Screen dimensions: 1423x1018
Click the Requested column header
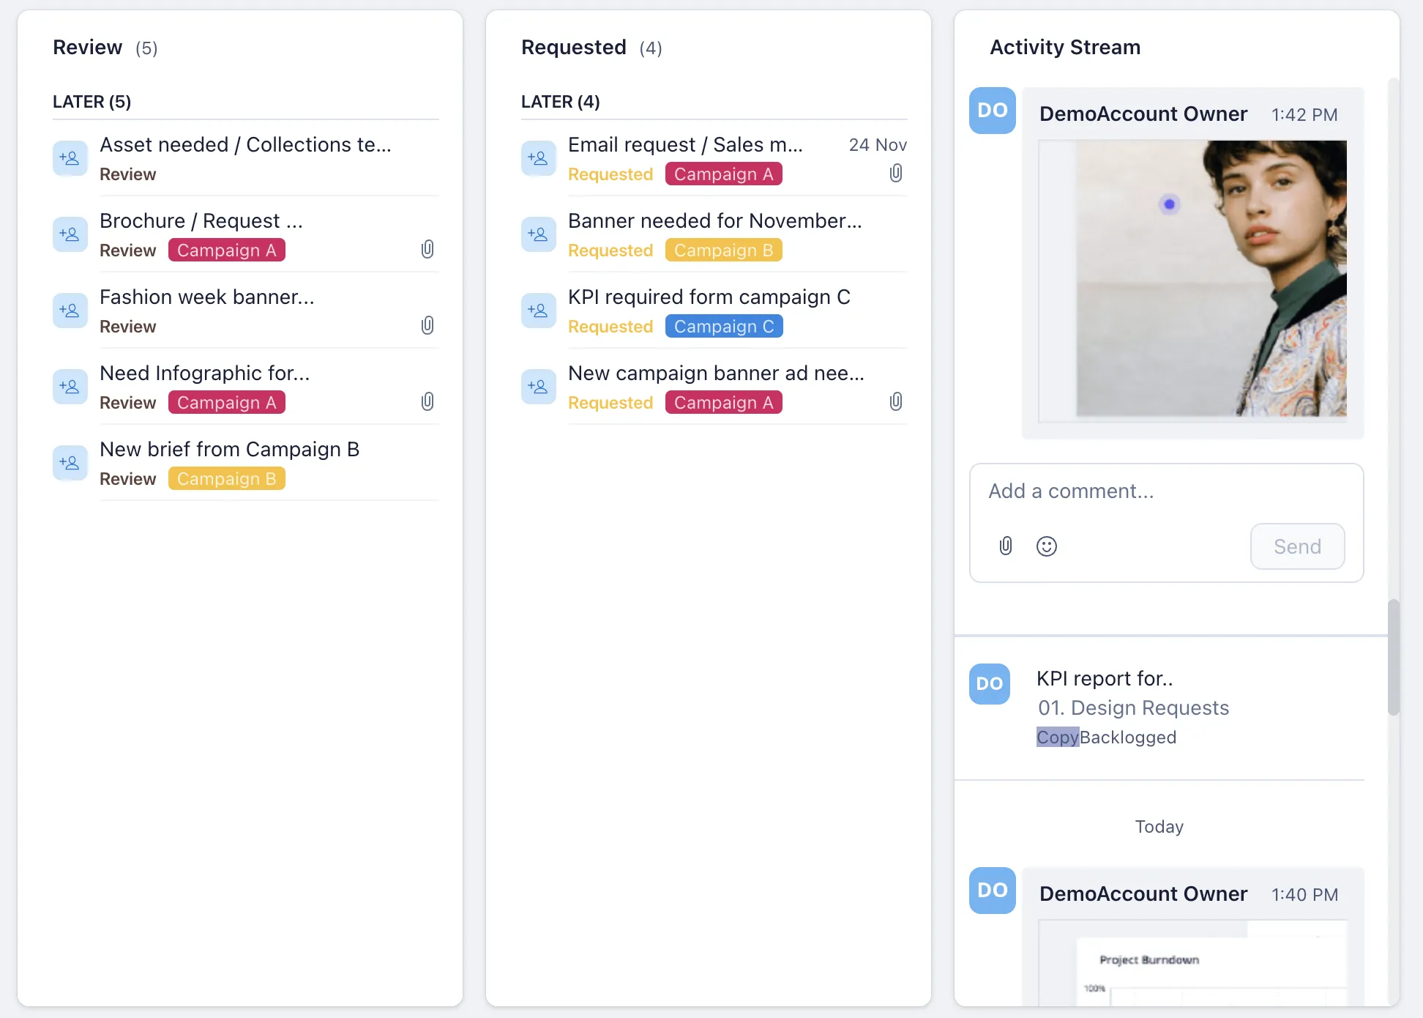[x=574, y=48]
